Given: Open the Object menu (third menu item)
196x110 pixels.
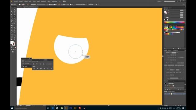Looking at the screenshot, I should pos(26,2).
